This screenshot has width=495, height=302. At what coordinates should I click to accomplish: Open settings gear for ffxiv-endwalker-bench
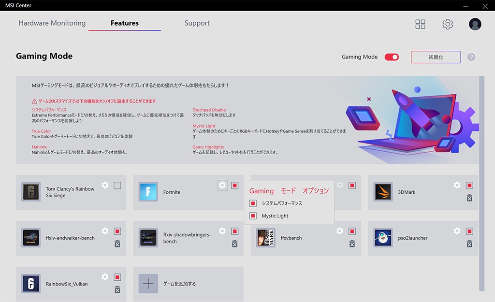click(x=105, y=231)
